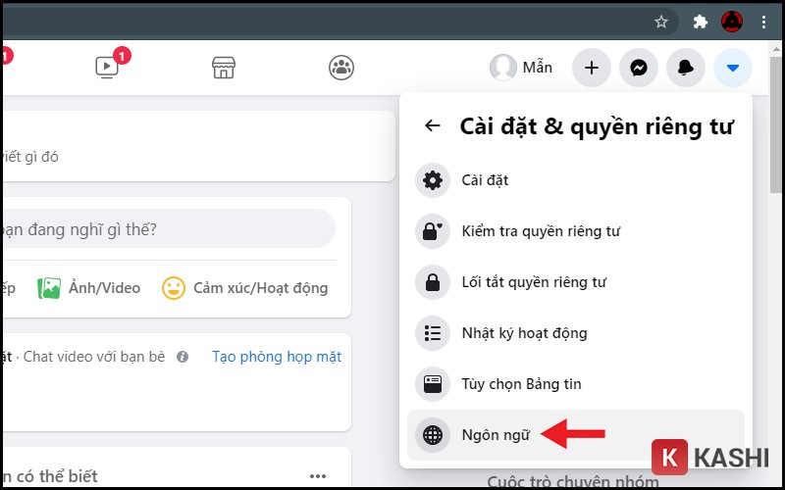Open Messenger chats

[x=639, y=68]
